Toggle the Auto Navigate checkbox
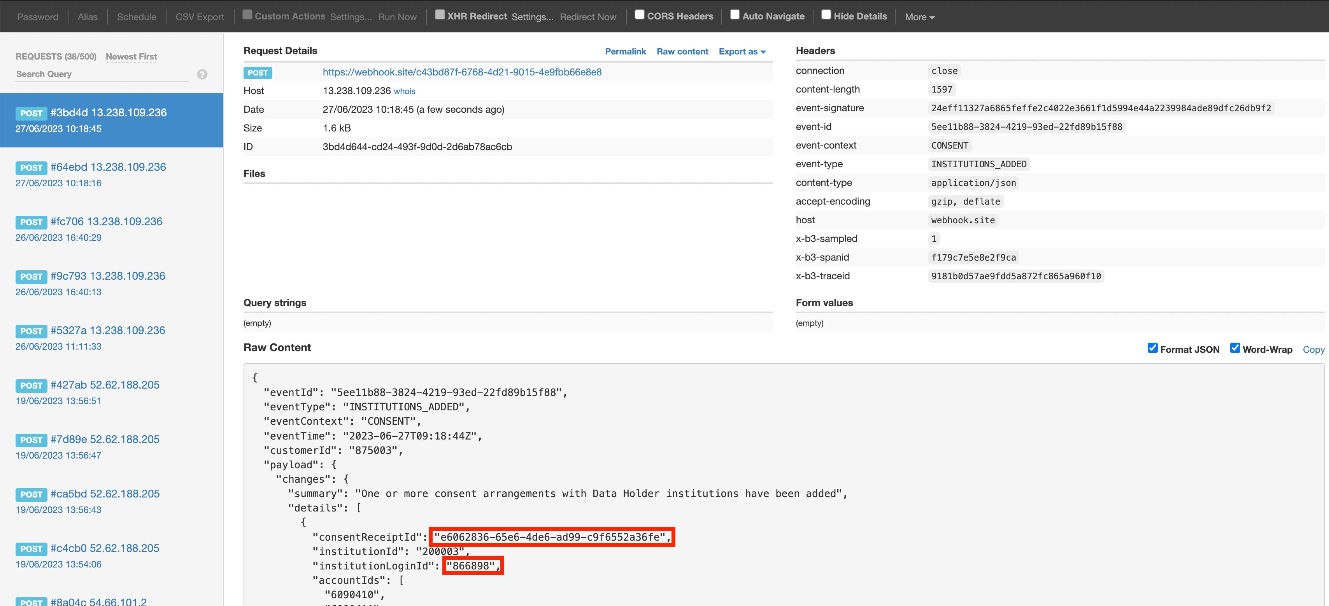Image resolution: width=1329 pixels, height=606 pixels. coord(735,14)
